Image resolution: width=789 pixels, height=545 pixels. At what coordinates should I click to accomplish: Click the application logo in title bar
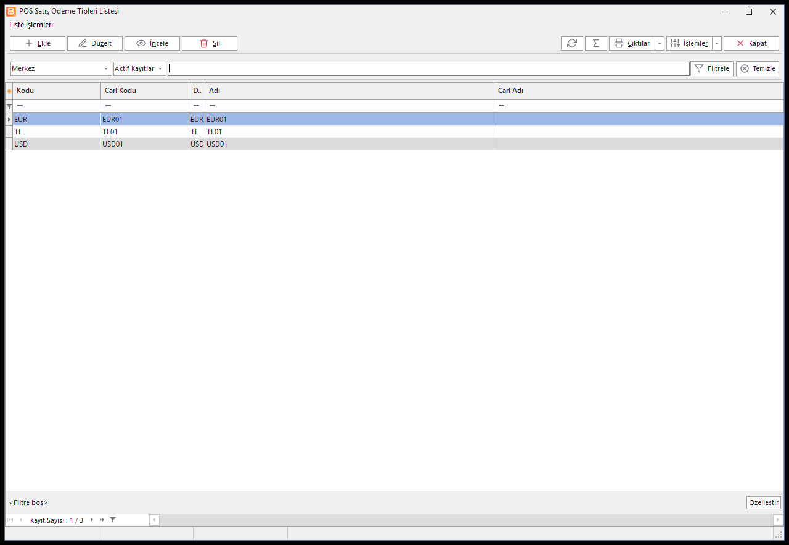10,11
